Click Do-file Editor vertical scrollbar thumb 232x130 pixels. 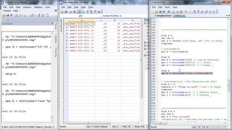coord(228,86)
